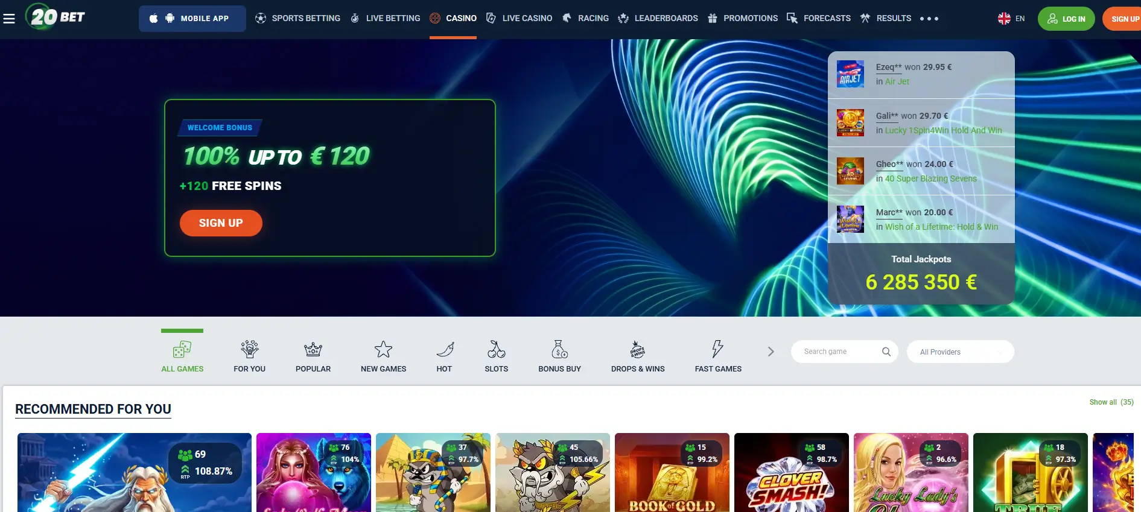
Task: Open the Zeus game with 108.87% RTP
Action: point(135,473)
